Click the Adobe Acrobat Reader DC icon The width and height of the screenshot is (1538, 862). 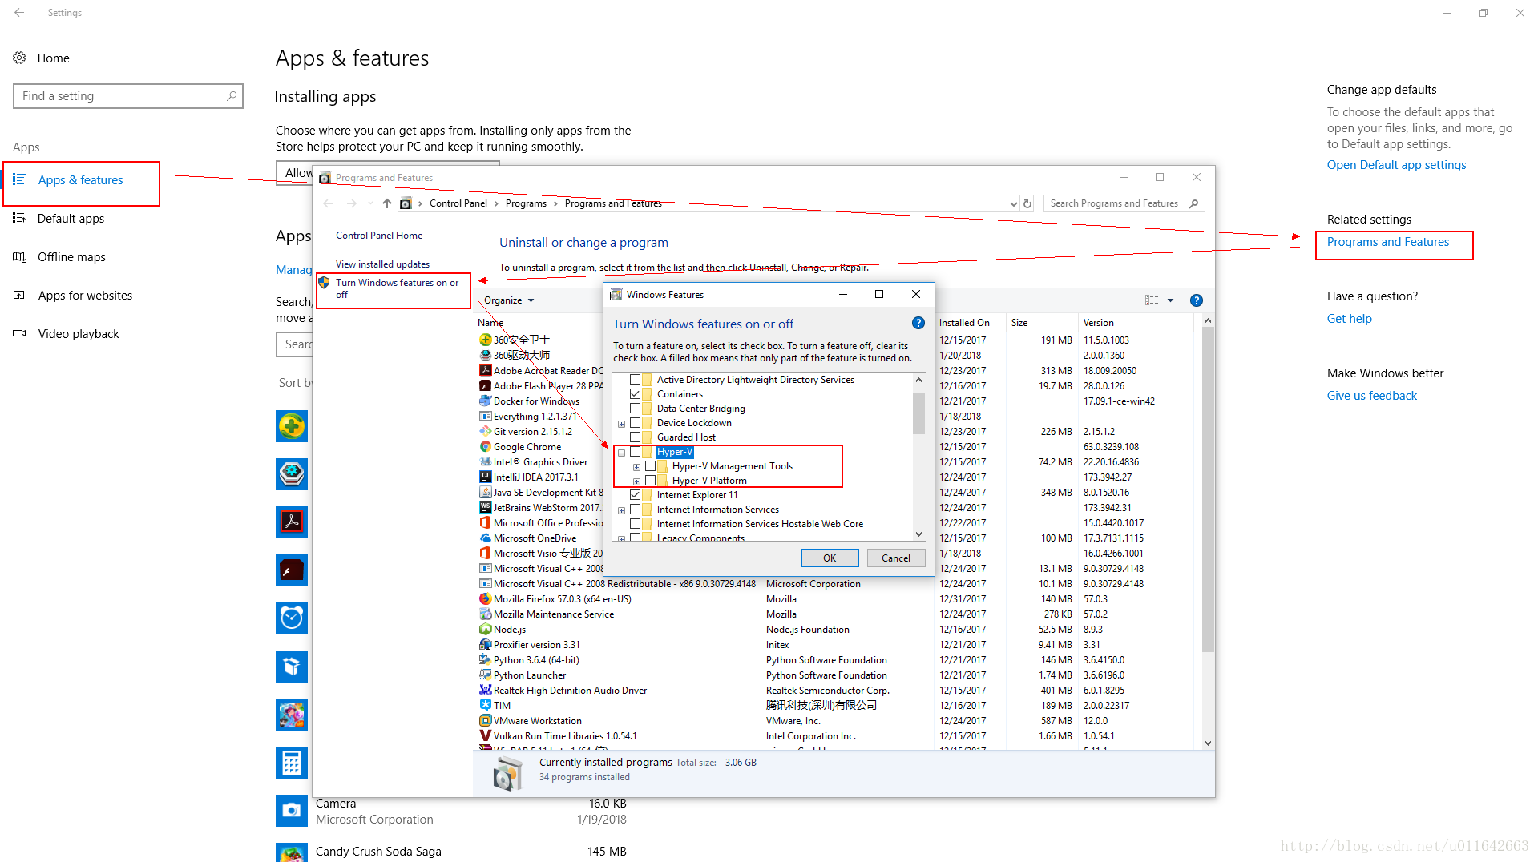coord(485,370)
